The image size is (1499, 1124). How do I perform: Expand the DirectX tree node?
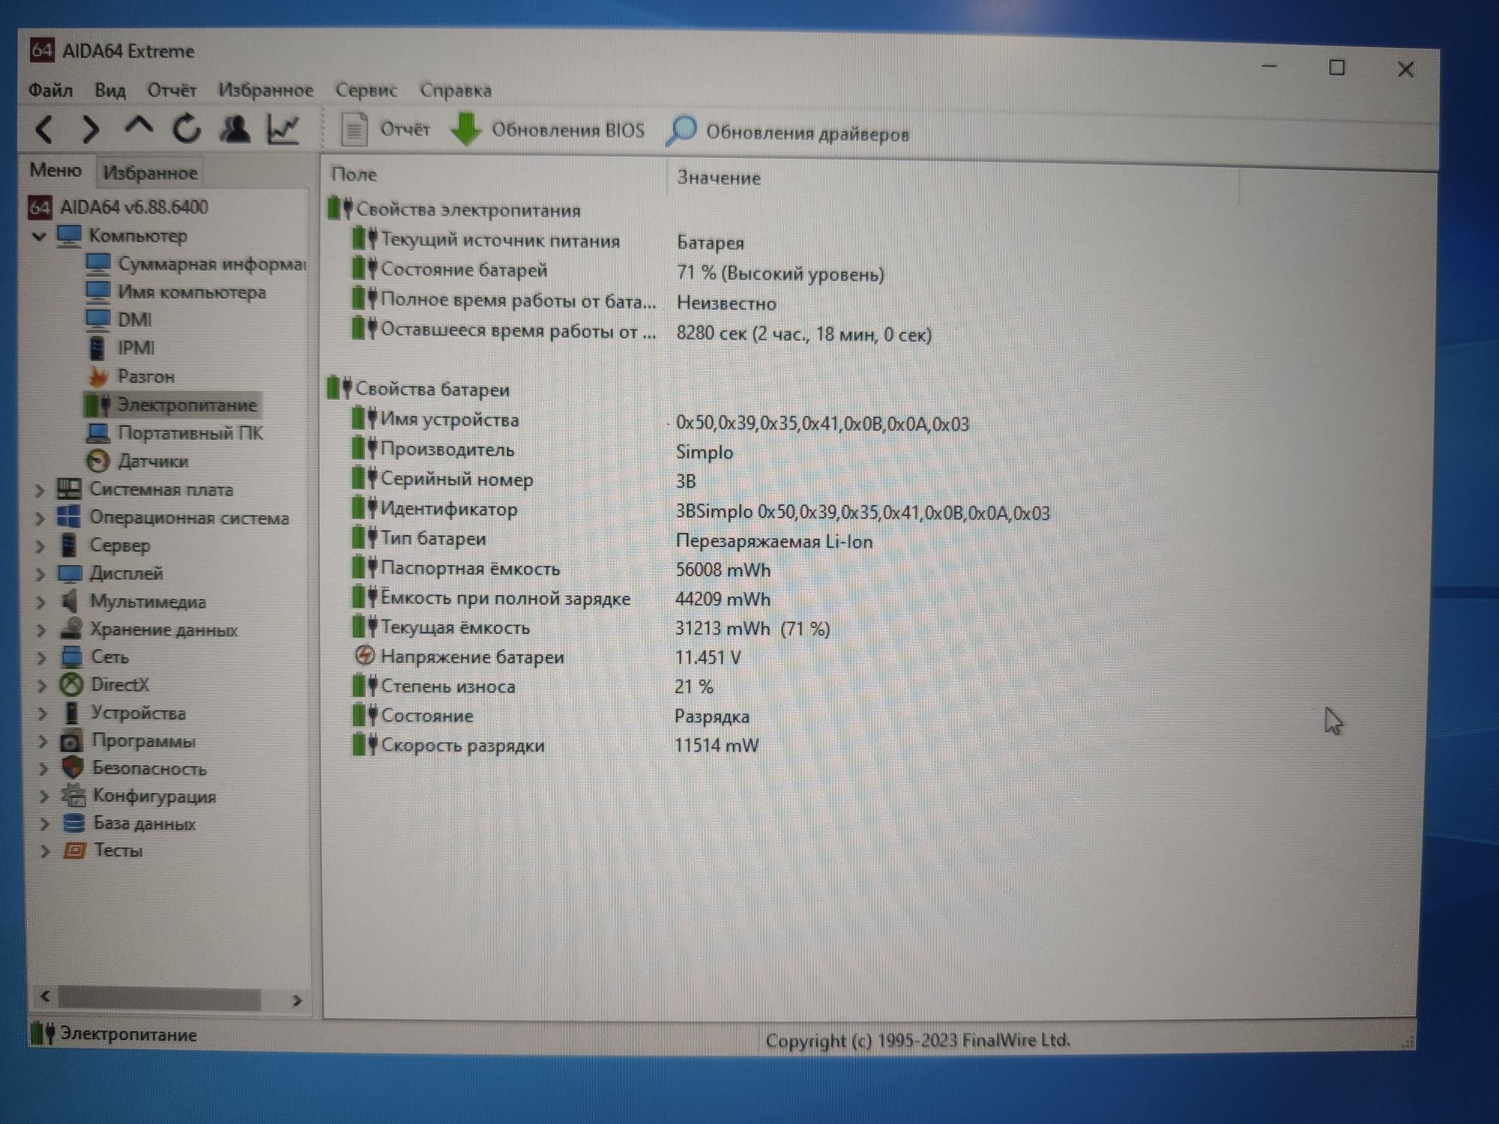[42, 686]
